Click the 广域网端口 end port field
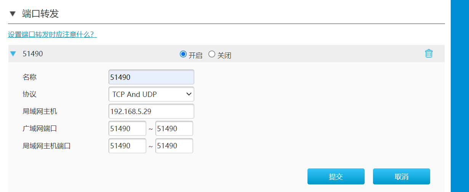The width and height of the screenshot is (469, 192). click(x=174, y=129)
